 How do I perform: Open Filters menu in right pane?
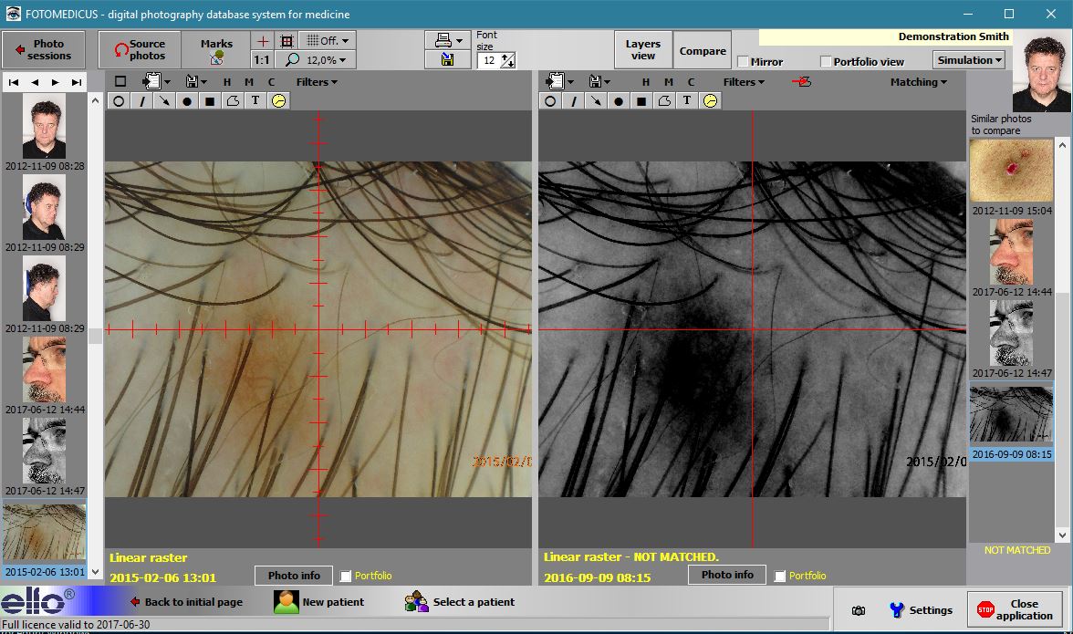pos(744,82)
